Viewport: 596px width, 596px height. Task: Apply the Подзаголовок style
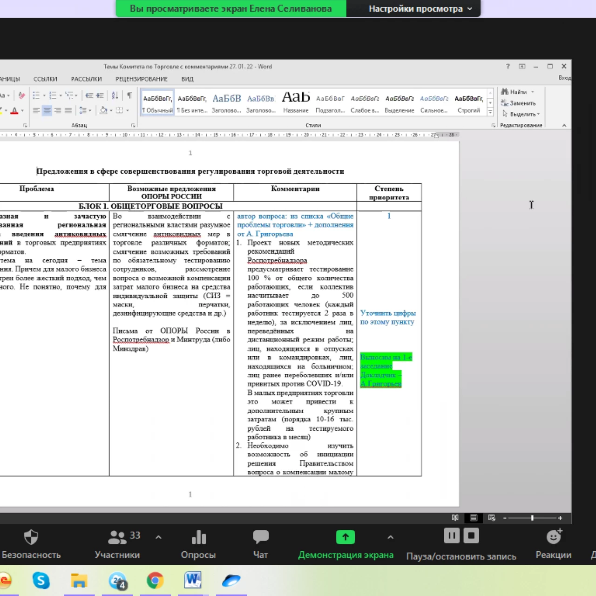330,103
